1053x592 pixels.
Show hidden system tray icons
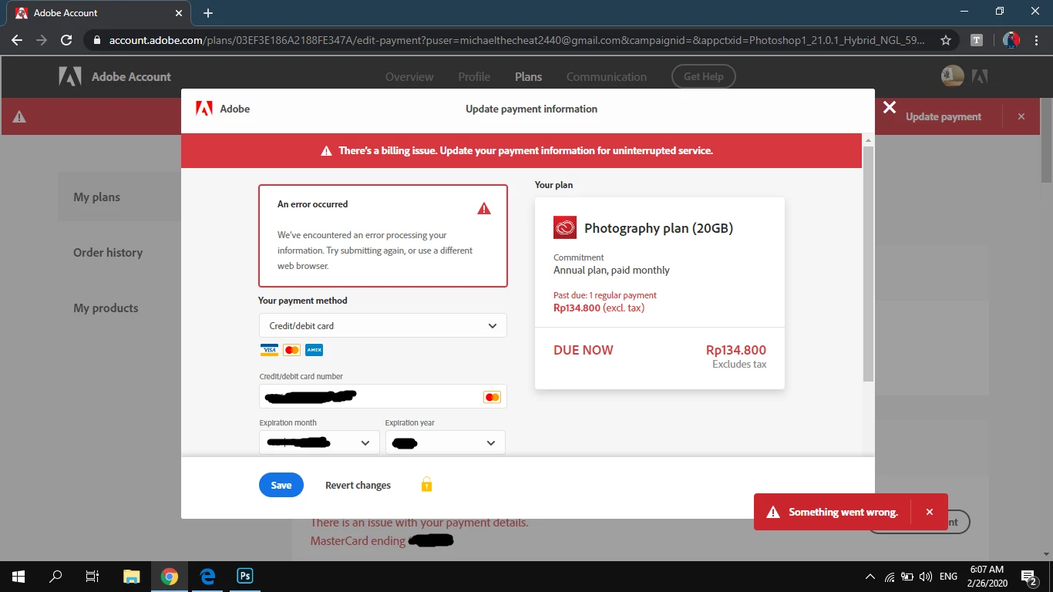(870, 577)
